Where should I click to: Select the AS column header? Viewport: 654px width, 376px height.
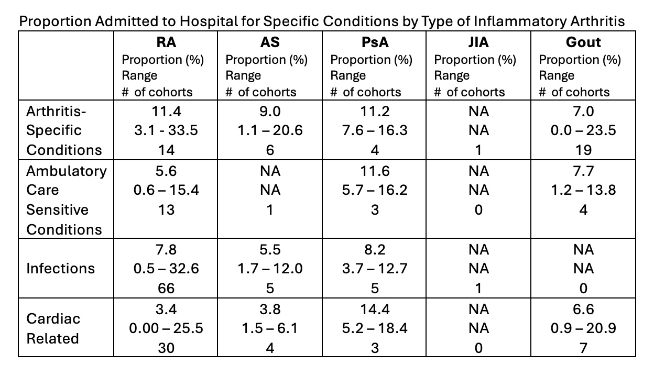(x=270, y=42)
